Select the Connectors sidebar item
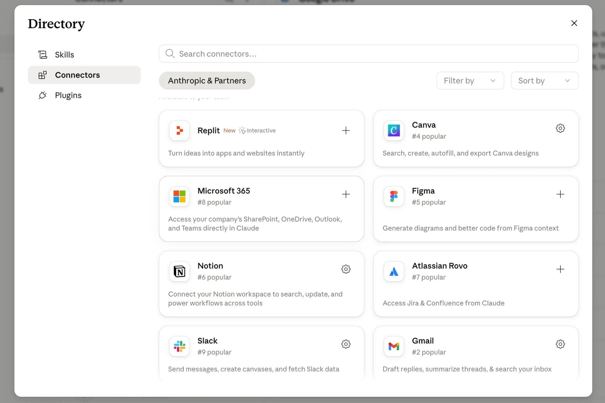This screenshot has width=605, height=403. point(84,75)
